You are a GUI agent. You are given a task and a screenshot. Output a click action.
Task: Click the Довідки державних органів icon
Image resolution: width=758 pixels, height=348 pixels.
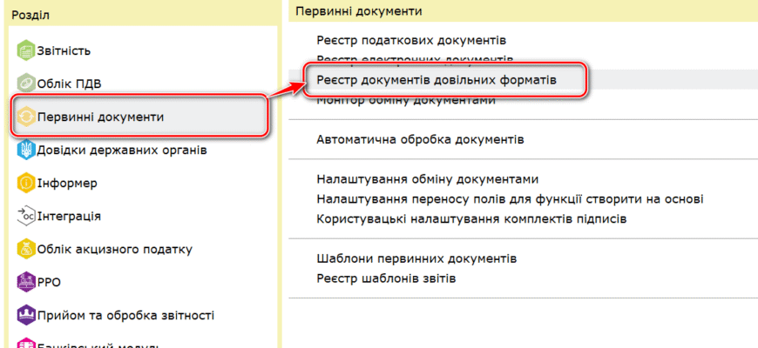(x=25, y=150)
